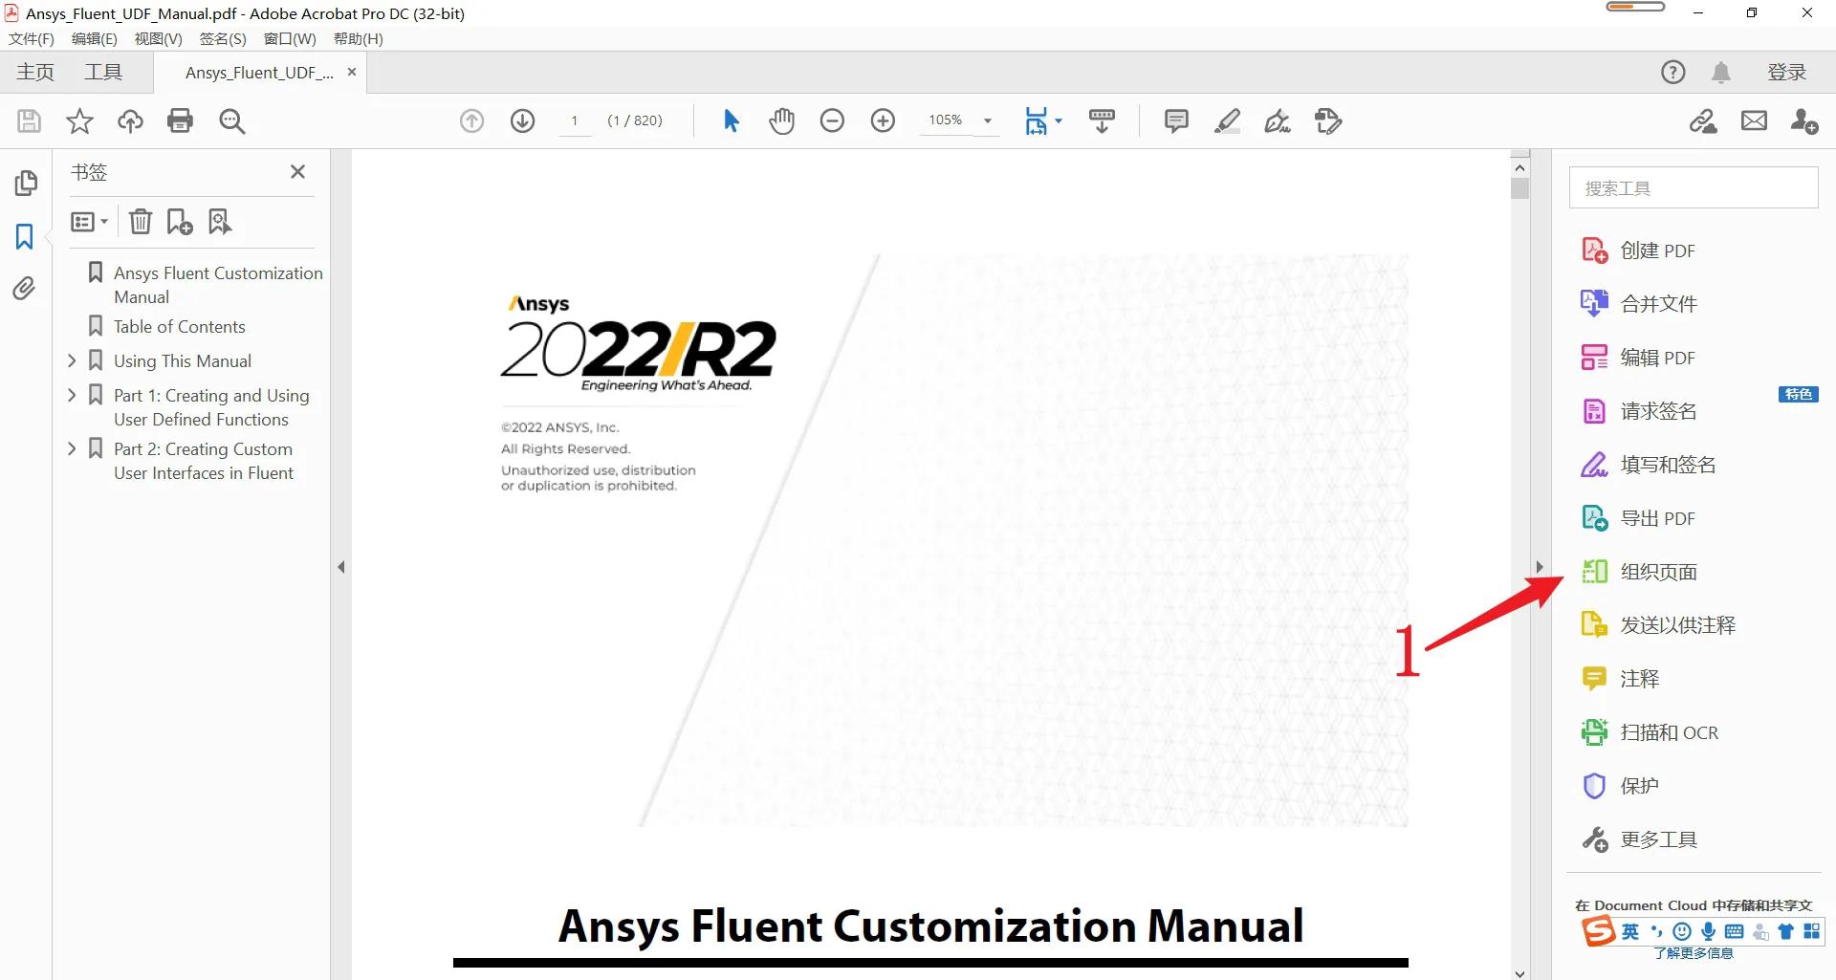Open the bookmark options menu dropdown

(89, 222)
